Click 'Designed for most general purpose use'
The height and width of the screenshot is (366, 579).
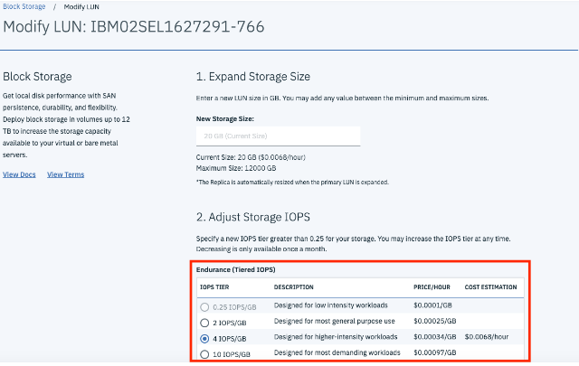click(335, 321)
